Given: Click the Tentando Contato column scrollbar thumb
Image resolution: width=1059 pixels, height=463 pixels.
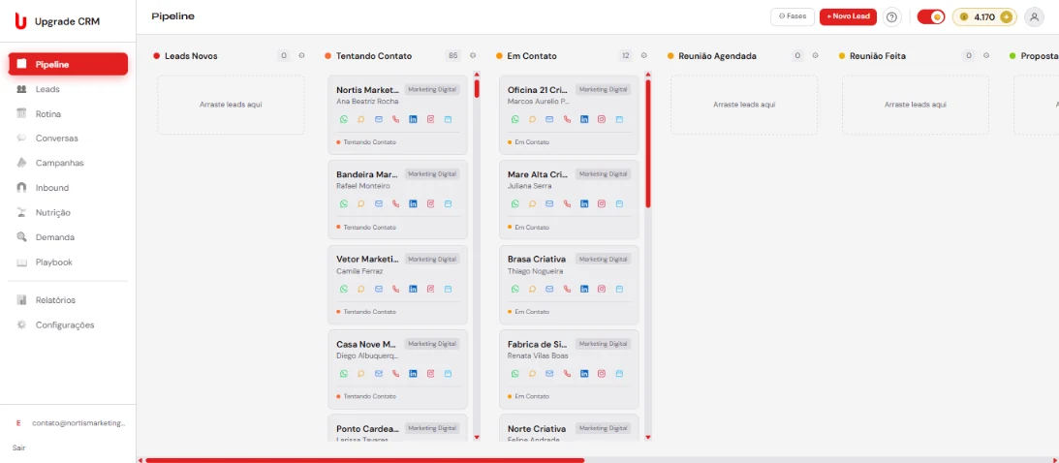Looking at the screenshot, I should [477, 89].
